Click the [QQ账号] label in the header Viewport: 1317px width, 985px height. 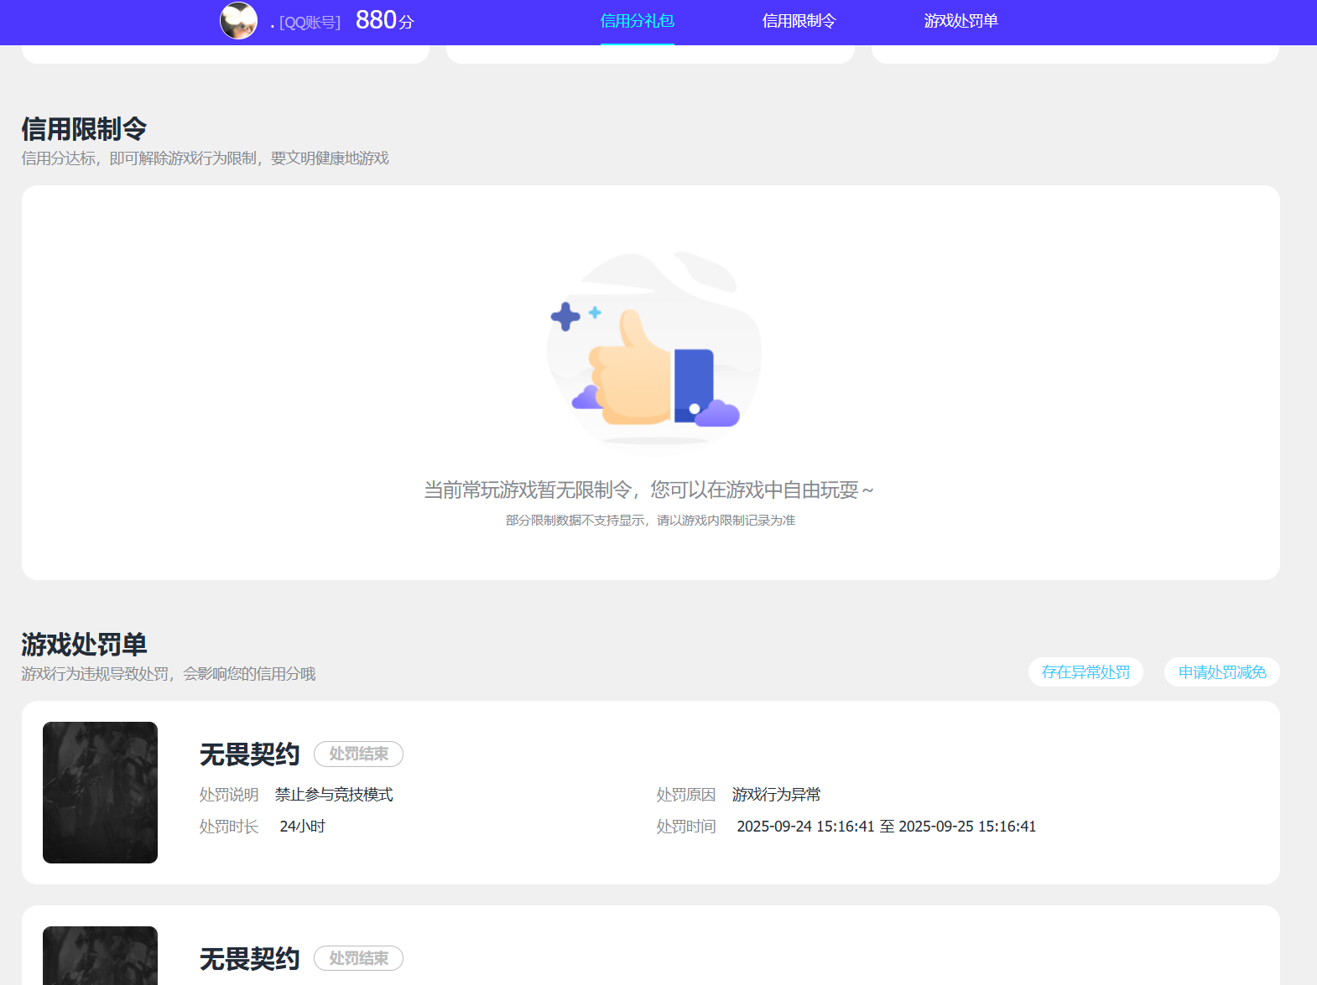point(310,23)
